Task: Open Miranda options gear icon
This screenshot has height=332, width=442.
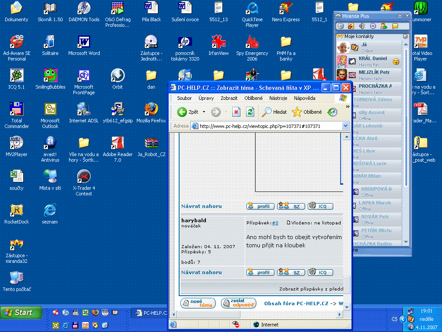Action: (x=373, y=26)
